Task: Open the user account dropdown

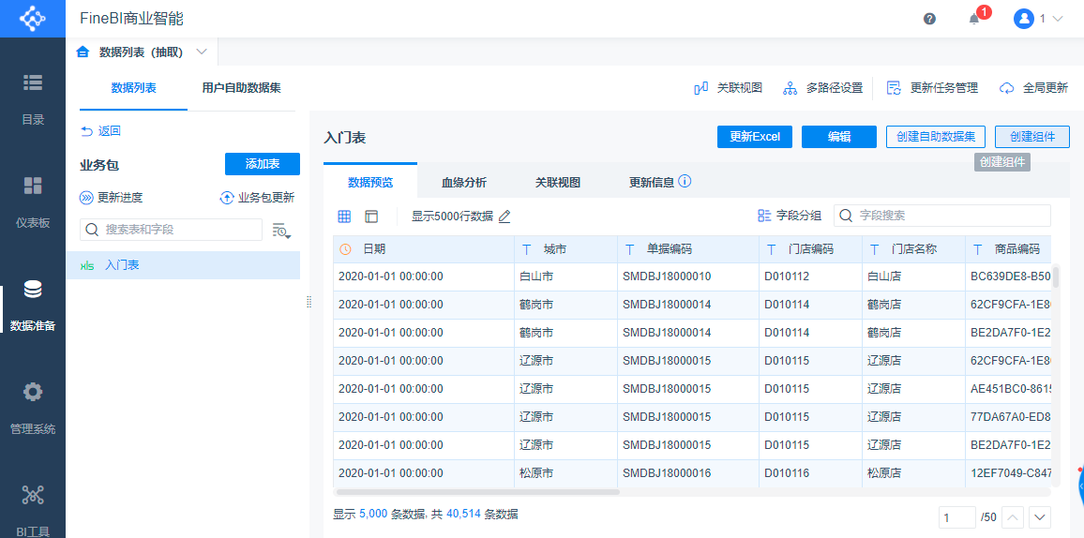Action: (1037, 19)
